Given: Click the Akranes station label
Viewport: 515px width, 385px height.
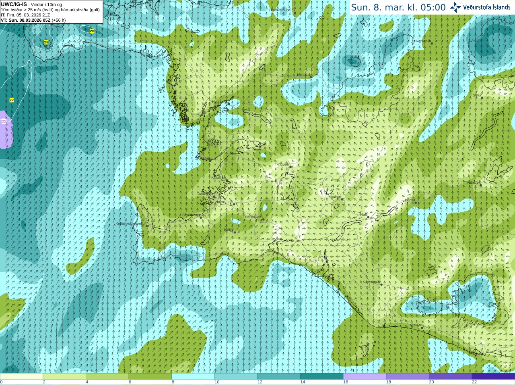Looking at the screenshot, I should tap(203, 158).
